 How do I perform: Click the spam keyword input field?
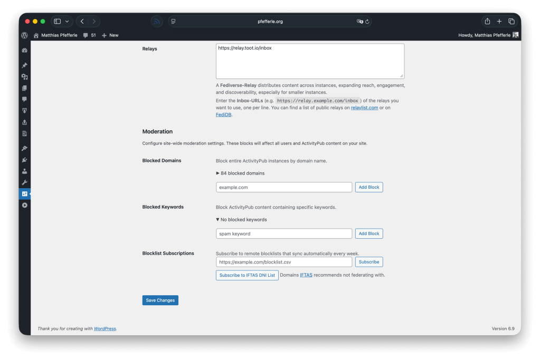pyautogui.click(x=283, y=233)
